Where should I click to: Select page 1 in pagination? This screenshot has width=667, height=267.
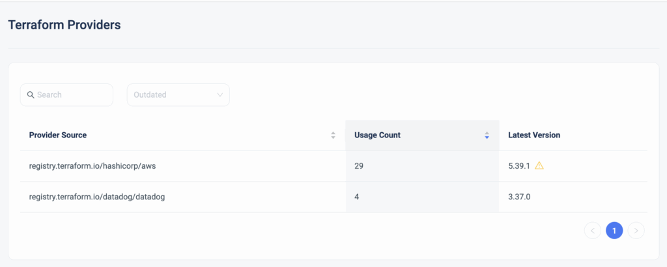pyautogui.click(x=614, y=231)
